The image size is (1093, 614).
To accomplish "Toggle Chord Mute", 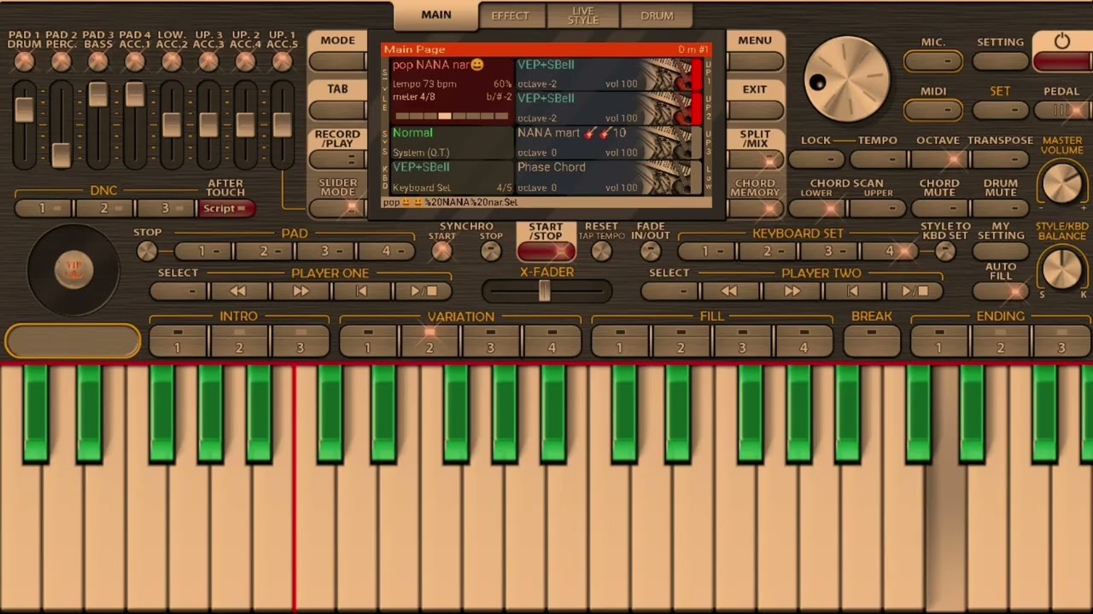I will click(x=939, y=208).
